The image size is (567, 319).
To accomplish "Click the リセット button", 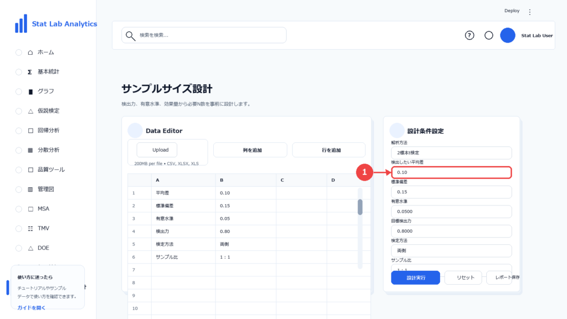I will tap(463, 278).
